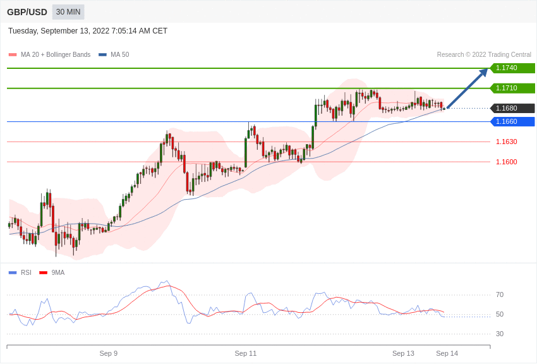This screenshot has height=364, width=537.
Task: Select the 1.1680 current price label
Action: pyautogui.click(x=512, y=108)
